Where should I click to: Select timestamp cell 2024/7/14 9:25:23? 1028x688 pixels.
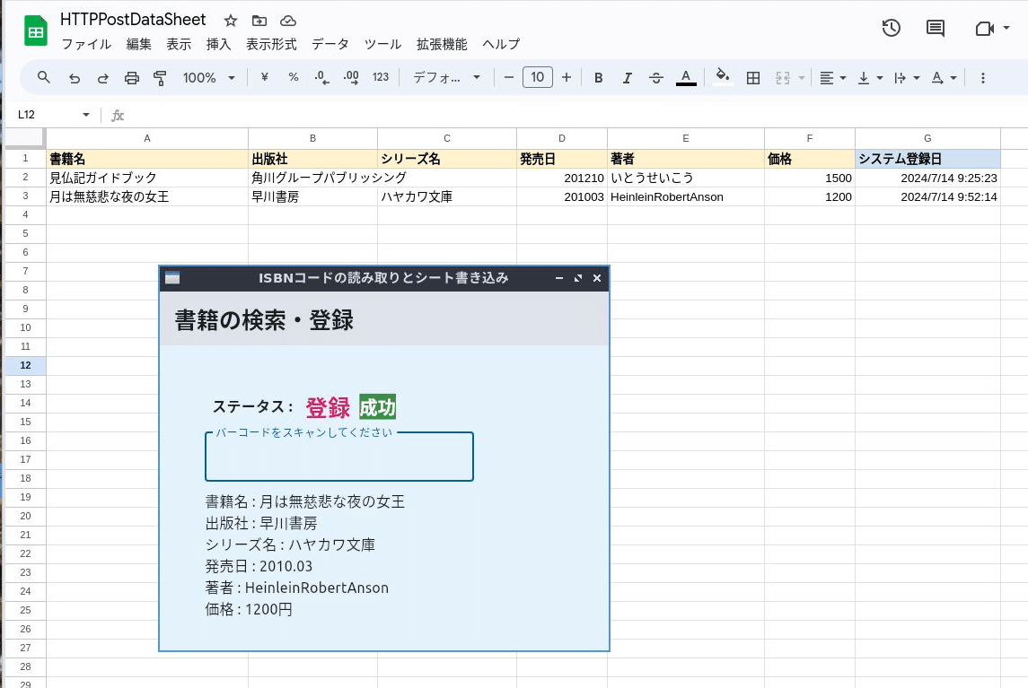tap(927, 178)
